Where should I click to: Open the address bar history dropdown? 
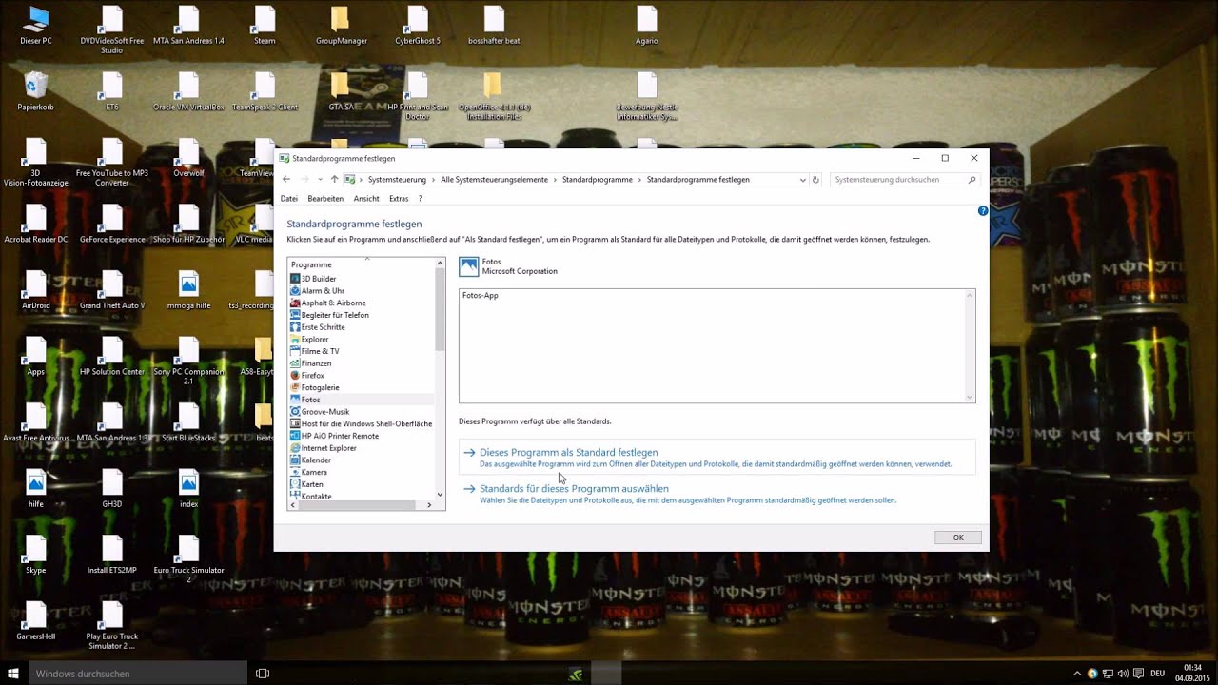(x=803, y=180)
